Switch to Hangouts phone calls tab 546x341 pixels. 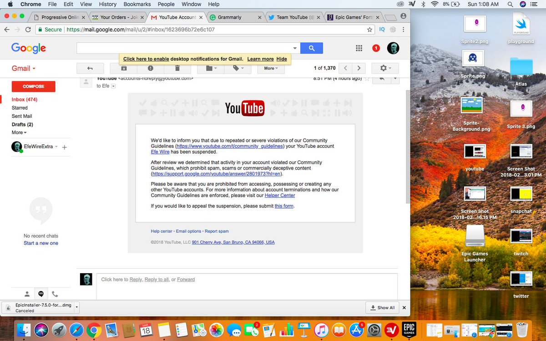55,294
